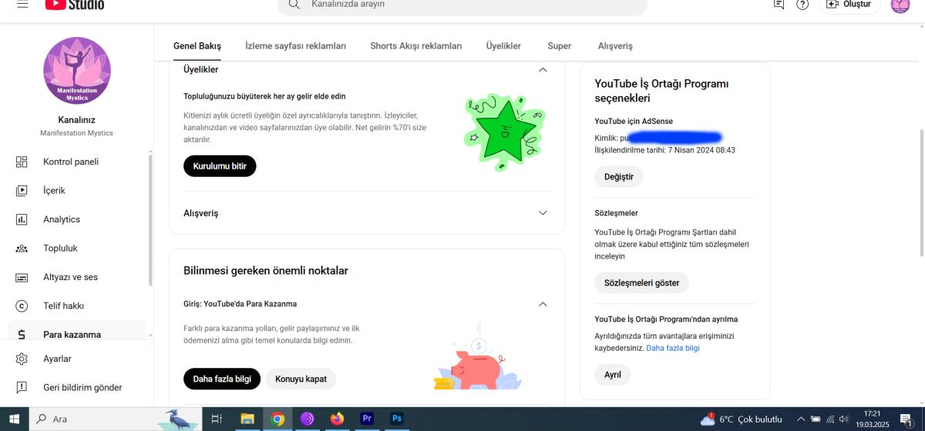Switch to İzleme sayfası reklamları tab
The height and width of the screenshot is (431, 925).
(295, 46)
